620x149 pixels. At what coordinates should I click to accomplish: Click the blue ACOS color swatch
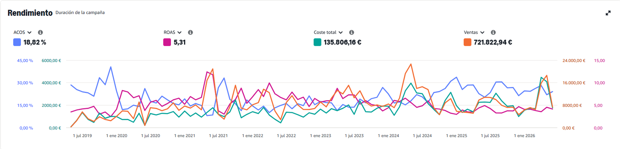pos(17,42)
